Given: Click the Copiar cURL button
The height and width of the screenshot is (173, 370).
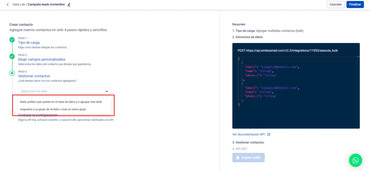Looking at the screenshot, I should click(249, 158).
